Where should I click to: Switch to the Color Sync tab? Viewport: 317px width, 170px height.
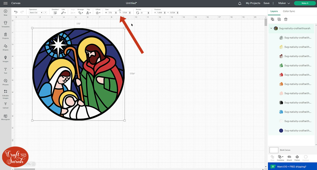click(x=289, y=11)
